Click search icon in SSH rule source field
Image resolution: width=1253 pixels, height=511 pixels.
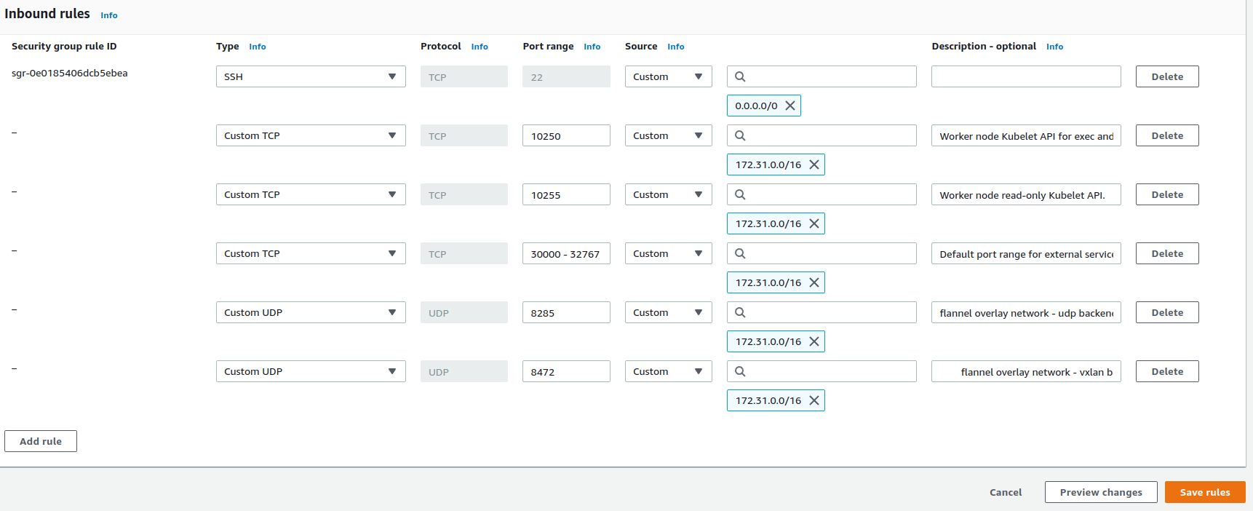740,76
